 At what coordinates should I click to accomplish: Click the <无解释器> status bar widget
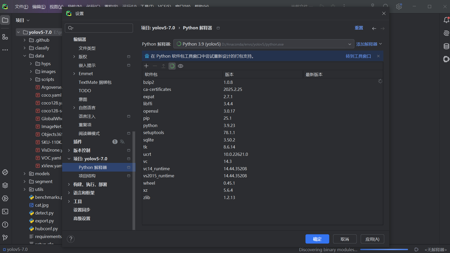[x=436, y=250]
